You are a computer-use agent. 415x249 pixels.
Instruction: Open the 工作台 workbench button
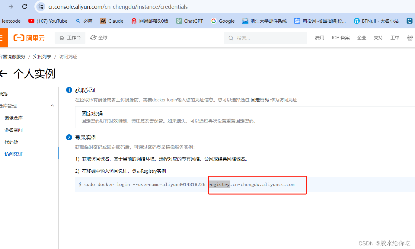pos(70,38)
